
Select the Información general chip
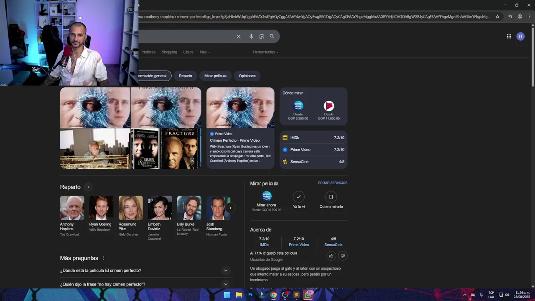click(155, 76)
